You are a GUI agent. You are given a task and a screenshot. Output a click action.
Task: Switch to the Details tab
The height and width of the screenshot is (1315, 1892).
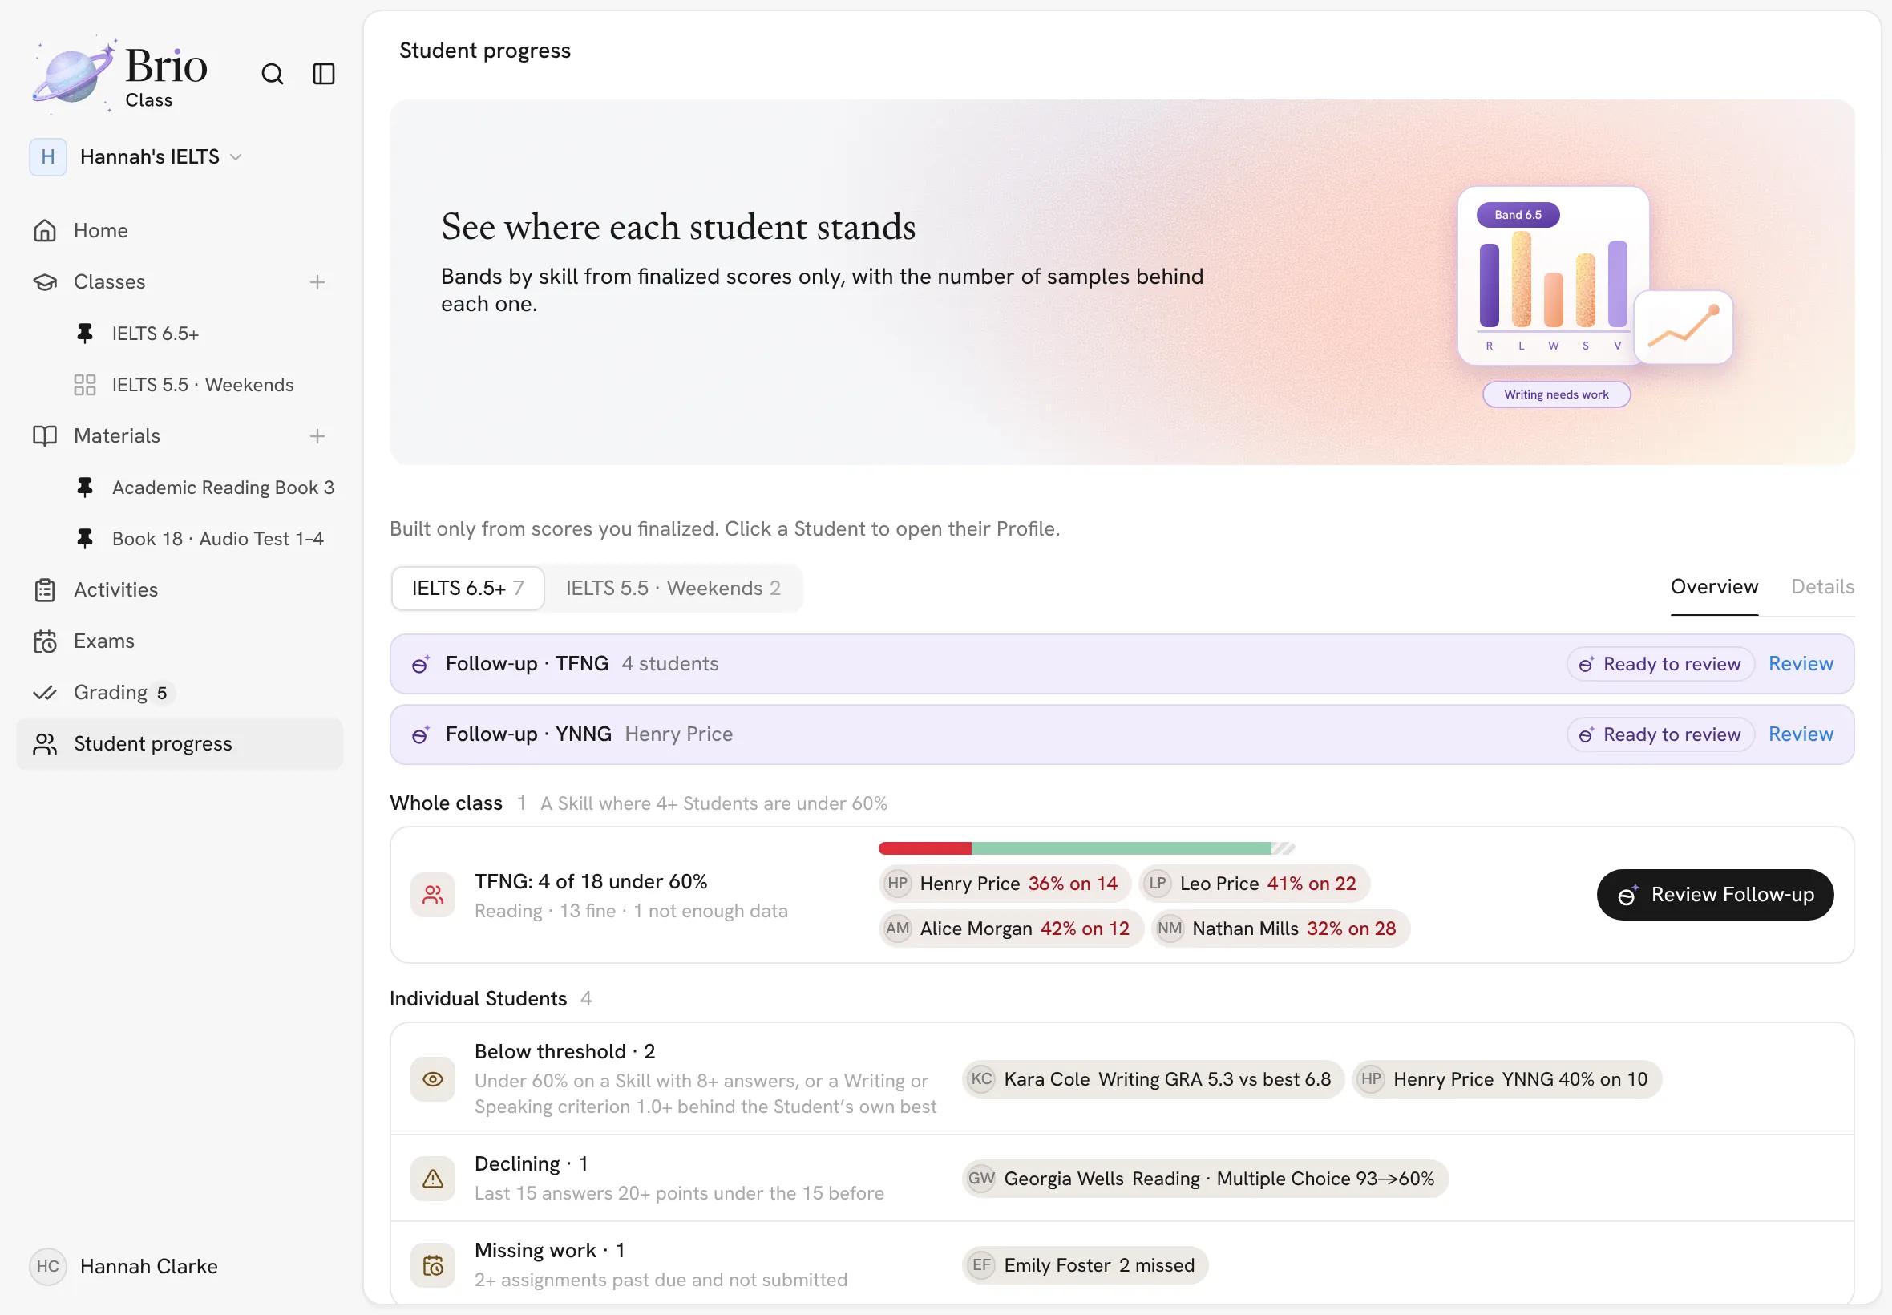(x=1822, y=588)
